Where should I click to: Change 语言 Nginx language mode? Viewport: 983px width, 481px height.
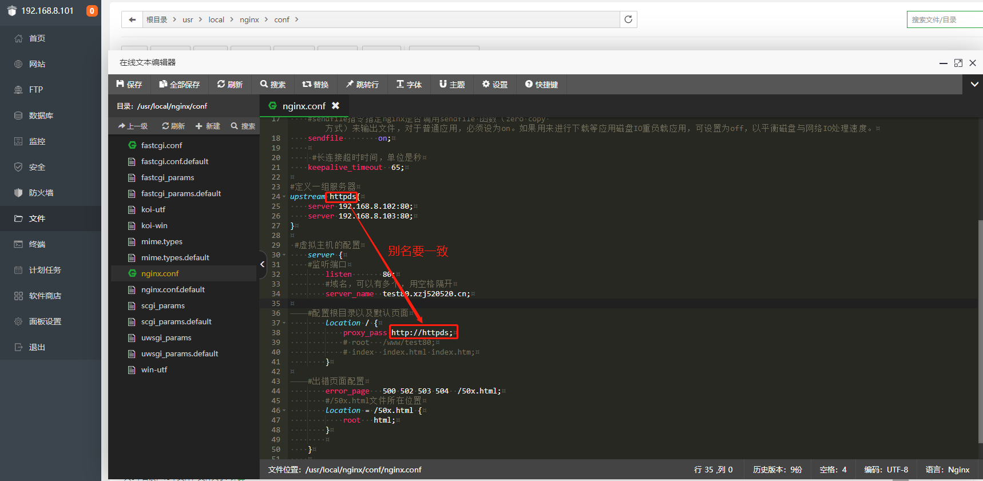[948, 470]
